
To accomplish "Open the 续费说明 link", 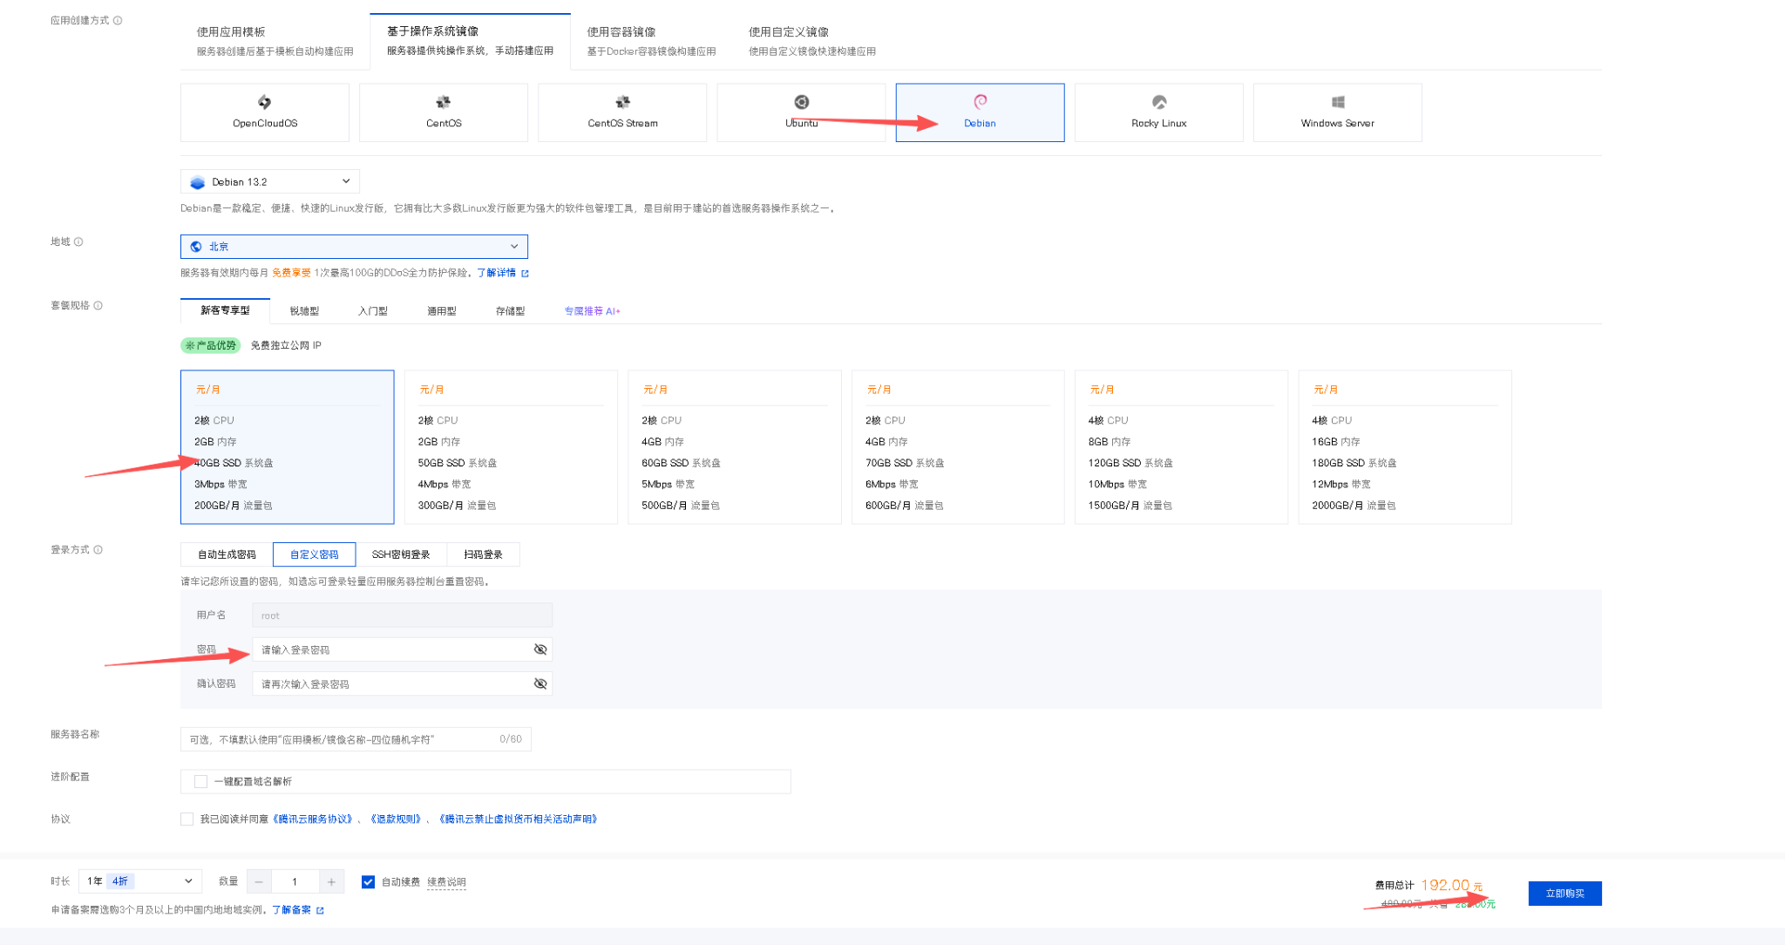I will (x=446, y=882).
